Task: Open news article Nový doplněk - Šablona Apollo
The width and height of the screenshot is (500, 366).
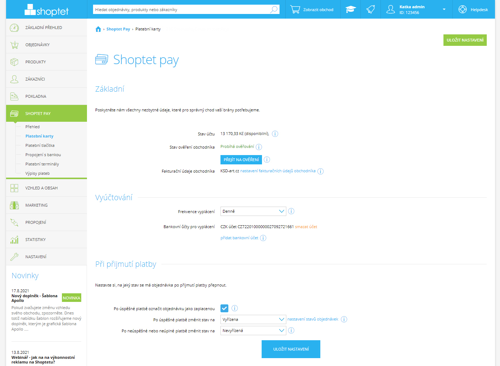Action: pos(34,298)
